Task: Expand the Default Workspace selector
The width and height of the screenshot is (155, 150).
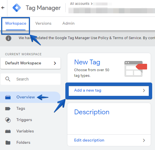Action: click(x=31, y=63)
